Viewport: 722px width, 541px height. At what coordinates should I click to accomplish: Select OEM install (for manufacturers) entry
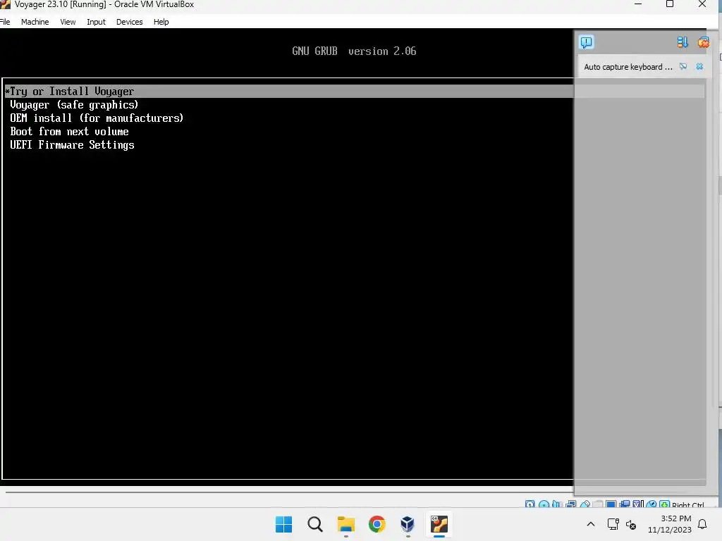pyautogui.click(x=97, y=118)
